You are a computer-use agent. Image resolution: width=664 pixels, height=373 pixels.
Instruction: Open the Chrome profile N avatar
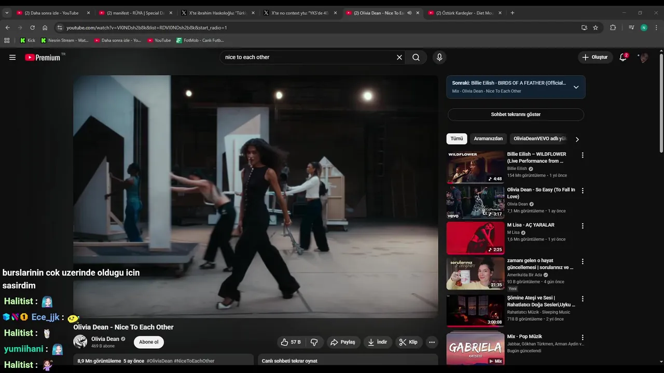click(644, 27)
